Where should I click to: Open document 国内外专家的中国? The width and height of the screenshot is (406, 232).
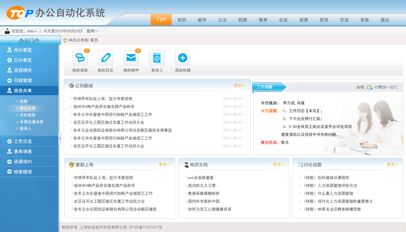pyautogui.click(x=204, y=201)
